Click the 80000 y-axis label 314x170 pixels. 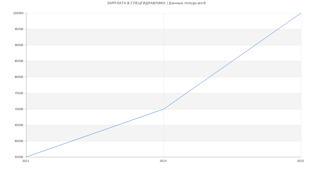[19, 77]
